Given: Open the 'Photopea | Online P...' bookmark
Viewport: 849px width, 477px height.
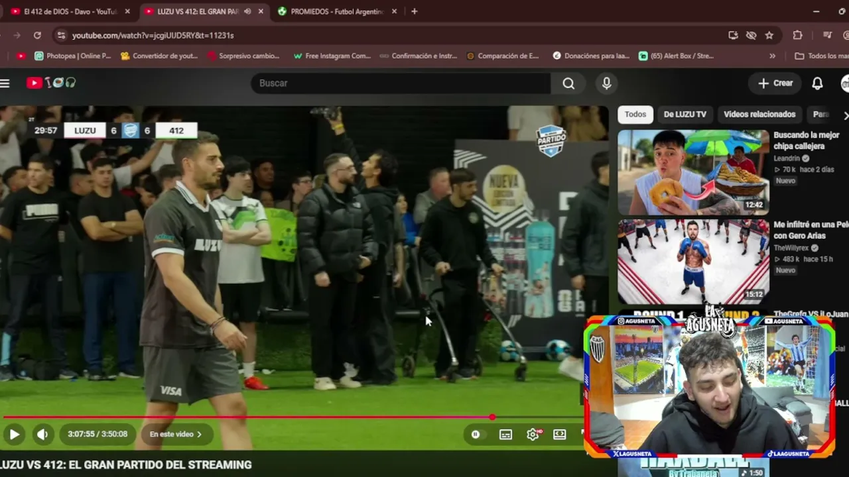Looking at the screenshot, I should tap(72, 56).
